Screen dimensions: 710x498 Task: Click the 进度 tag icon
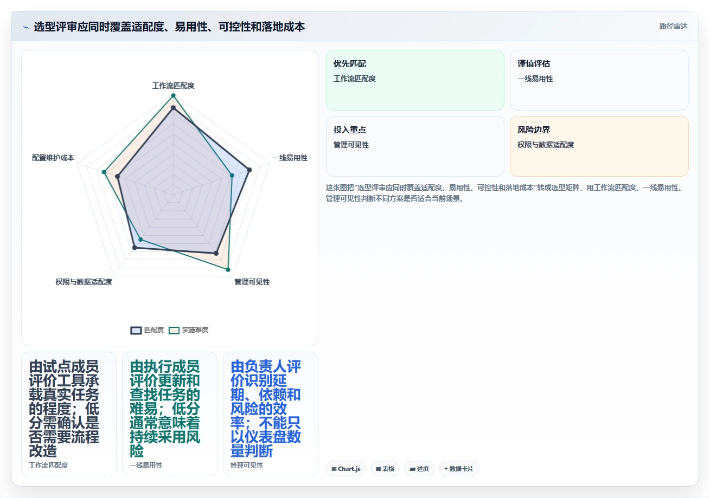412,469
